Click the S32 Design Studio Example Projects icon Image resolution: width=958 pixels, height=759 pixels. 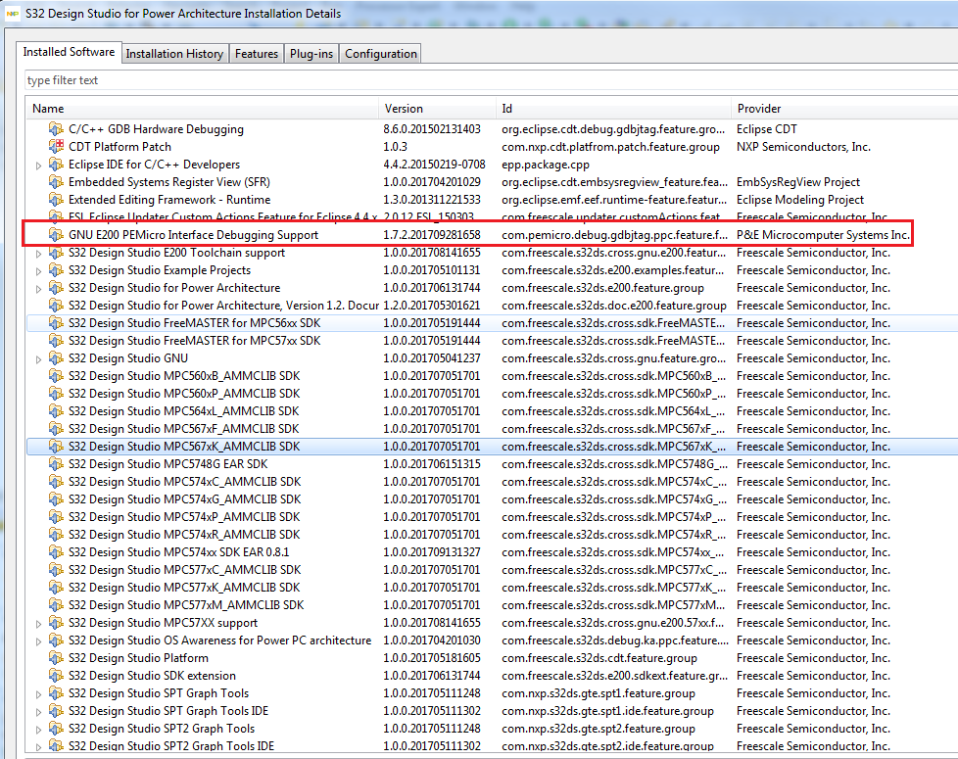56,270
